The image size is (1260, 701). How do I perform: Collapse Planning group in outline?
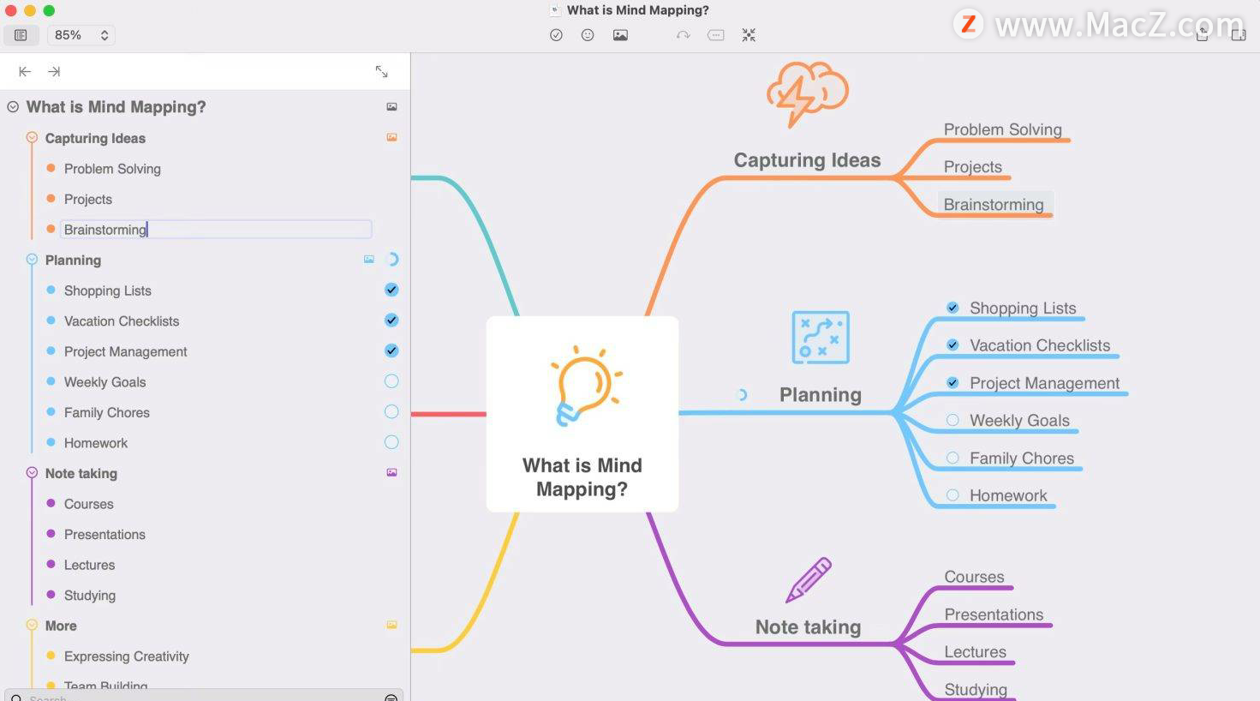(x=32, y=259)
